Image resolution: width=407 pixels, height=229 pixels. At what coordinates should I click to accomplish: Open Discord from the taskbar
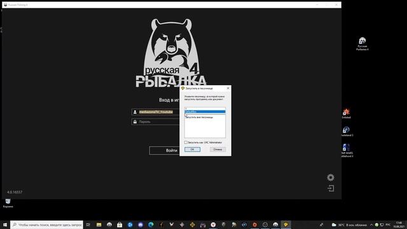coord(141,225)
